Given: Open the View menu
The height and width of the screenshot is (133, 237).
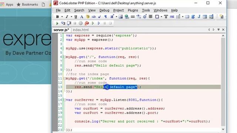Looking at the screenshot, I should [92, 10].
